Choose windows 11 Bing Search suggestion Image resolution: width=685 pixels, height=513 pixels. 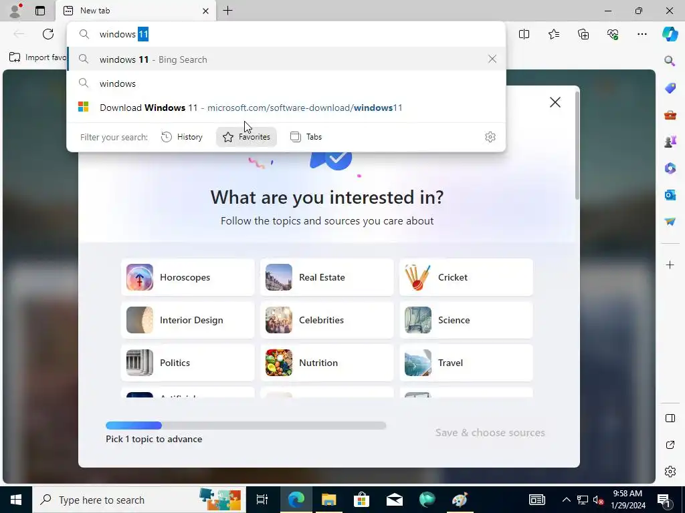286,59
